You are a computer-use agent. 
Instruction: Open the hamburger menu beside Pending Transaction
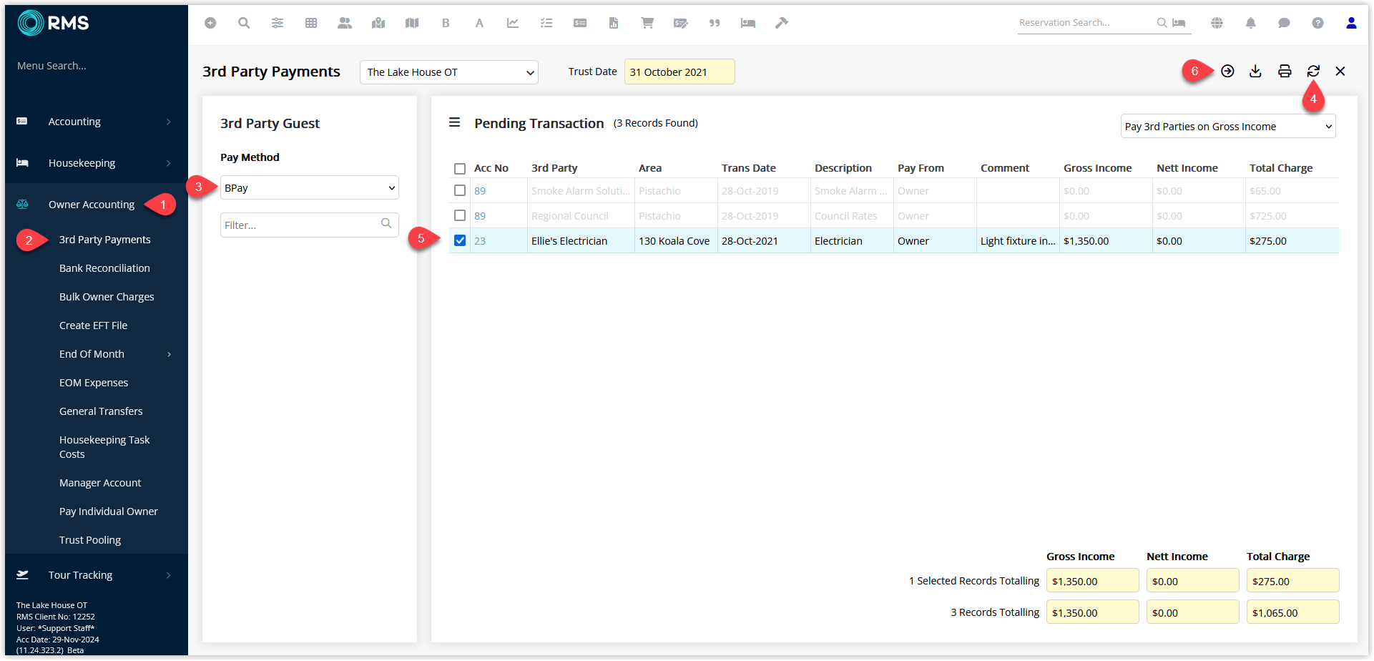click(454, 122)
